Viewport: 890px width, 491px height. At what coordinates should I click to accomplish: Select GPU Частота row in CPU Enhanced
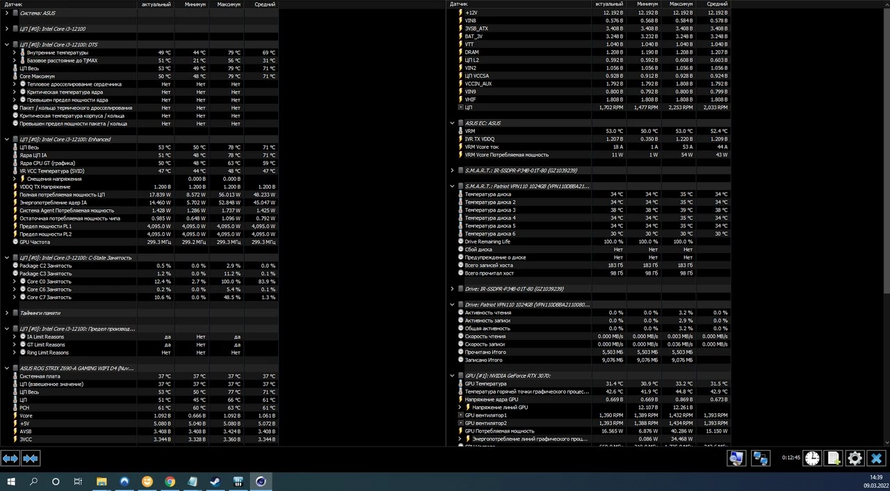tap(139, 242)
